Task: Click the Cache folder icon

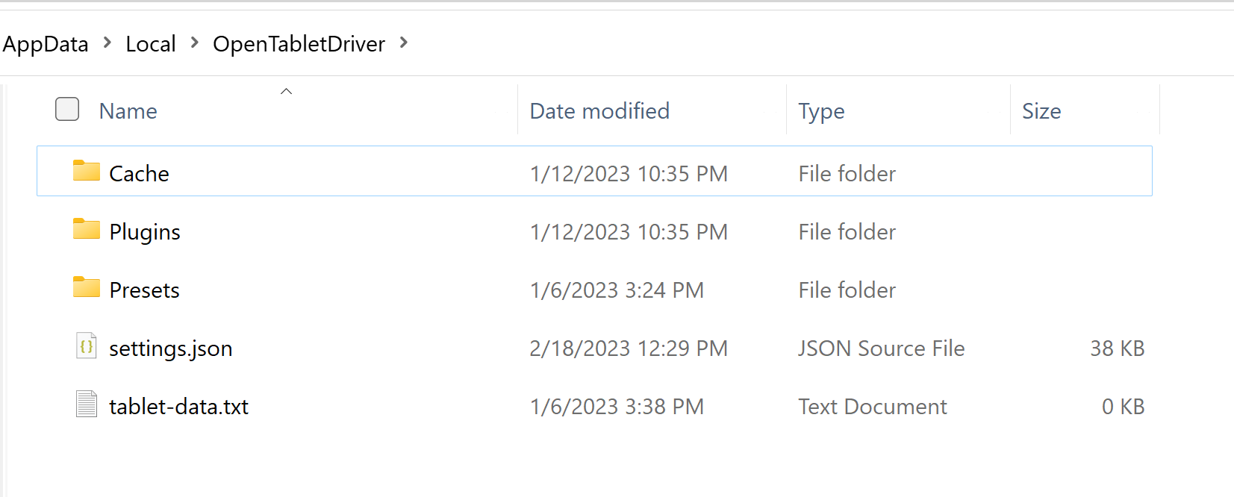Action: 87,172
